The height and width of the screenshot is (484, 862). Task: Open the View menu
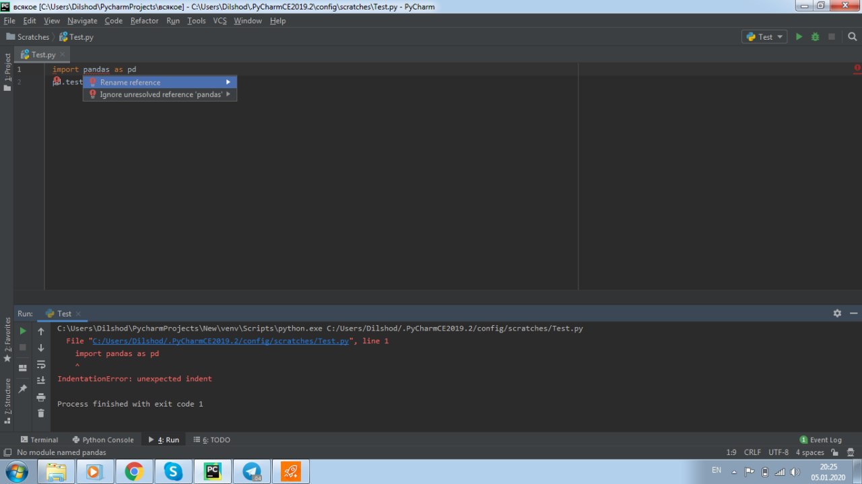[x=52, y=21]
